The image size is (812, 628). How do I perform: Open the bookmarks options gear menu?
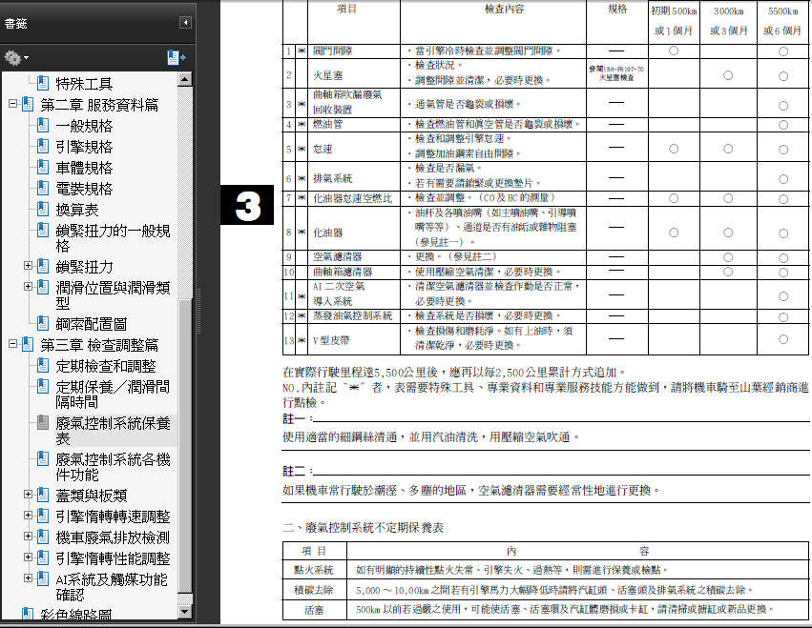pyautogui.click(x=16, y=57)
